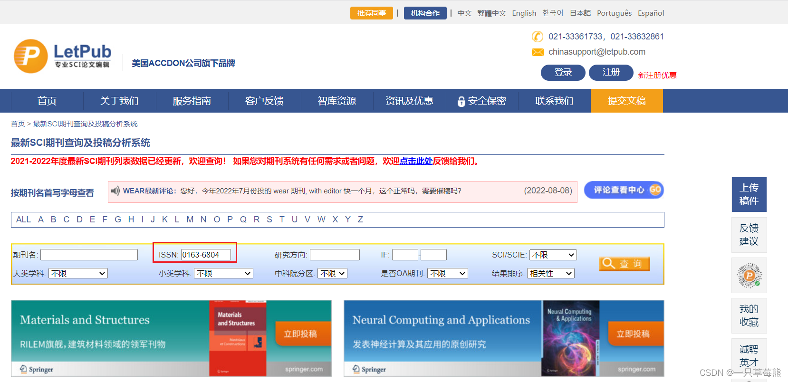
Task: Select letter S in alphabet filter
Action: [x=269, y=220]
